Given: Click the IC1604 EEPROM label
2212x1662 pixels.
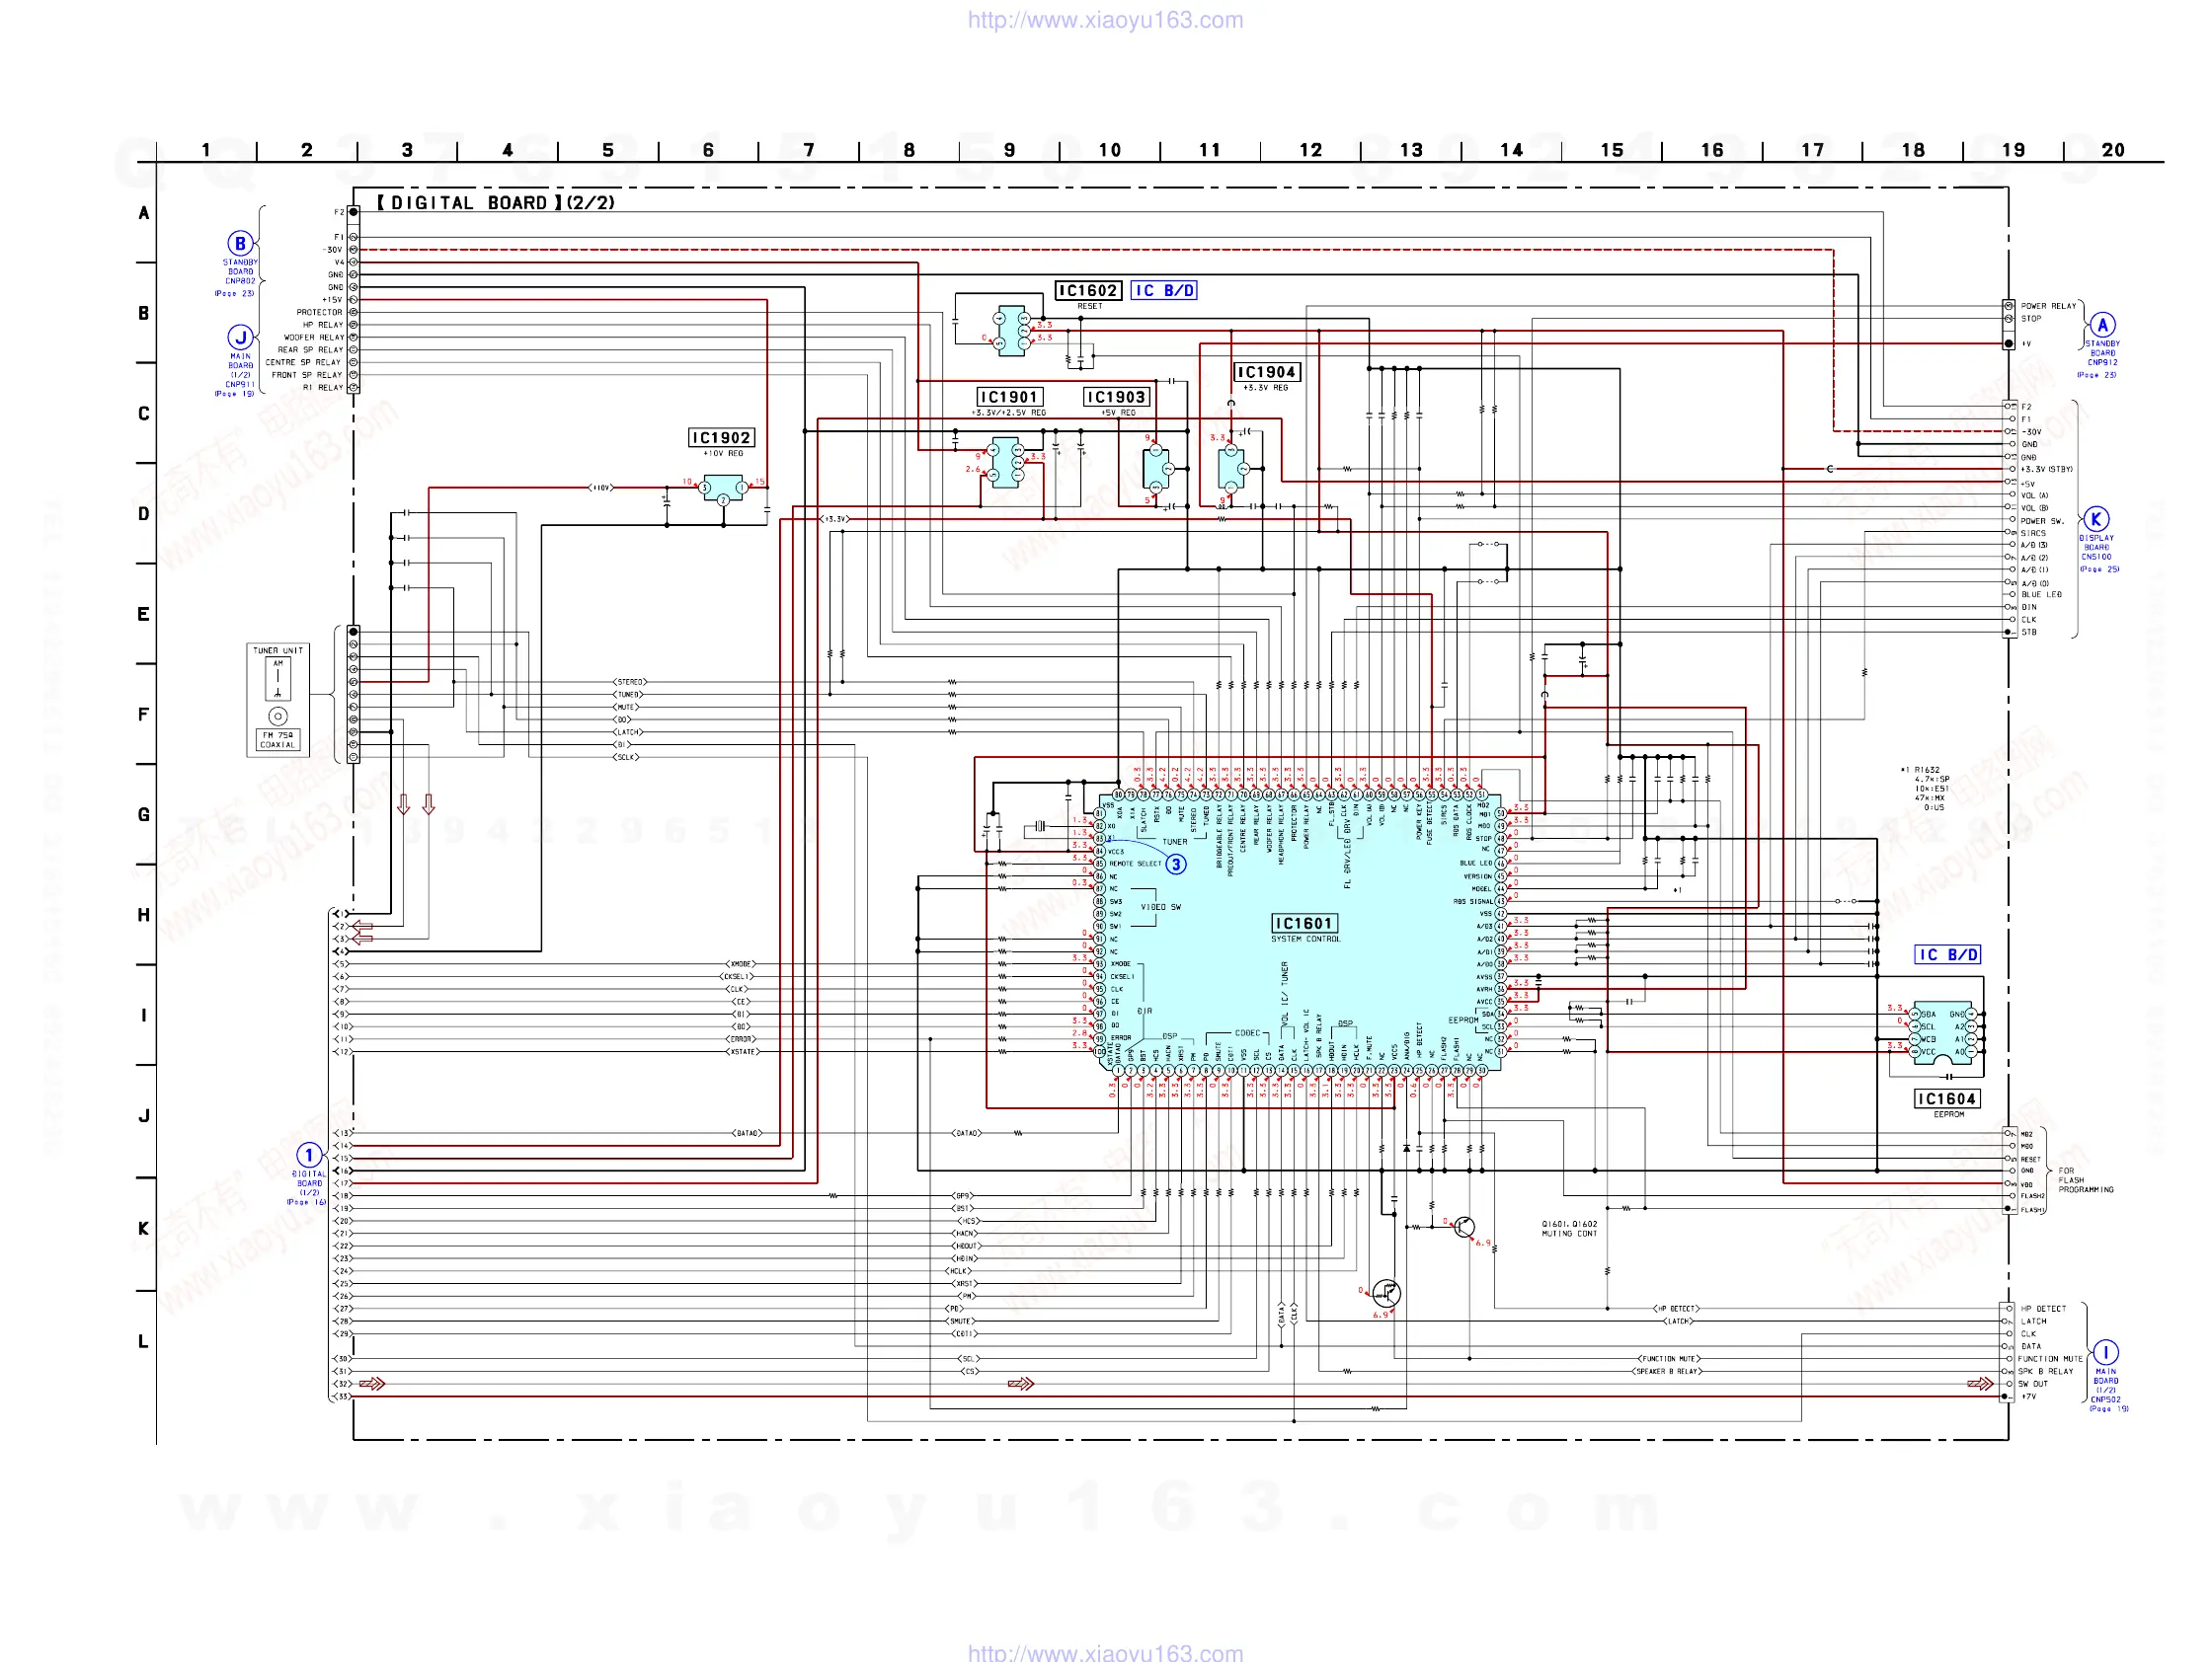Looking at the screenshot, I should (1946, 1099).
